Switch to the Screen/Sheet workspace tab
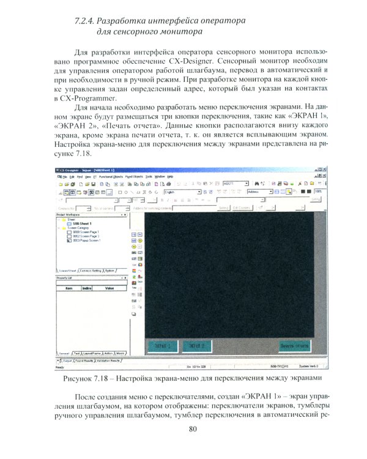Image resolution: width=367 pixels, height=459 pixels. coord(67,271)
